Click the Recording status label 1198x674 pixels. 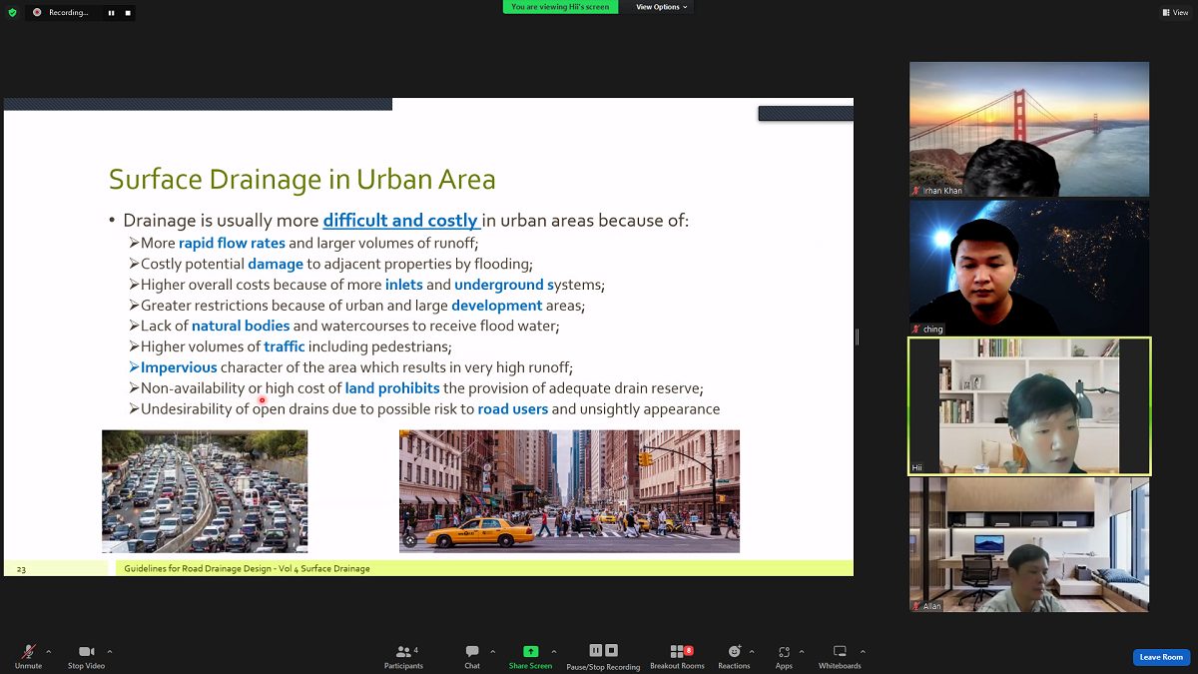69,13
